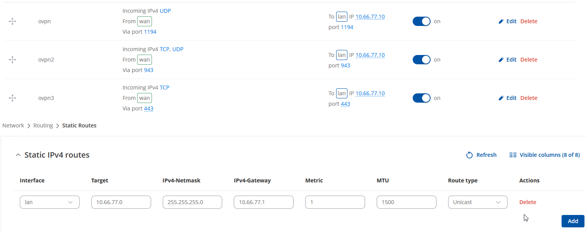Click pencil icon for ovpn rule

pos(501,21)
